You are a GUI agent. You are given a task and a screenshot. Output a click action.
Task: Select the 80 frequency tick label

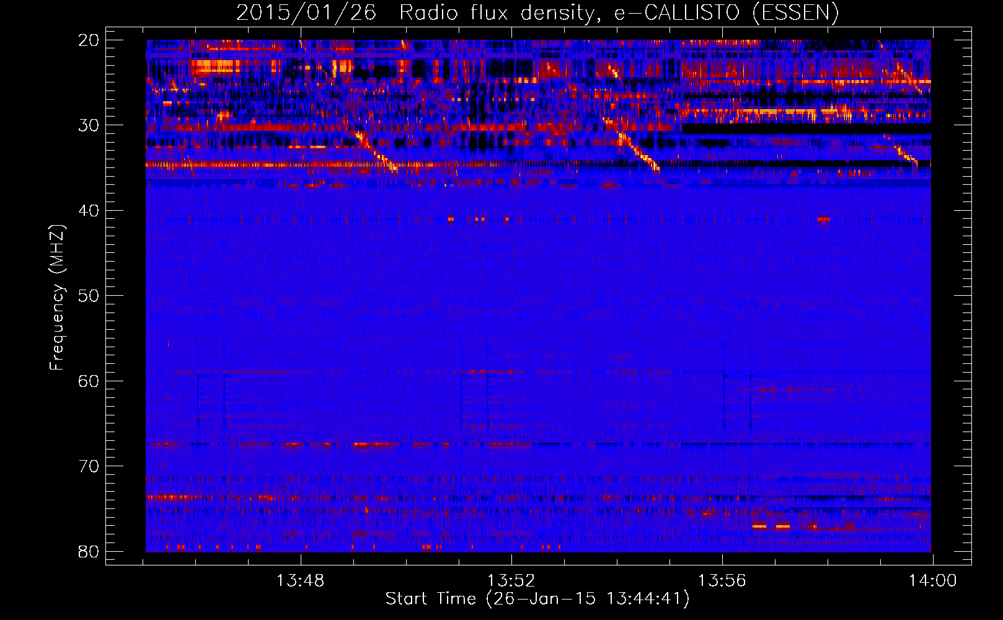point(89,552)
